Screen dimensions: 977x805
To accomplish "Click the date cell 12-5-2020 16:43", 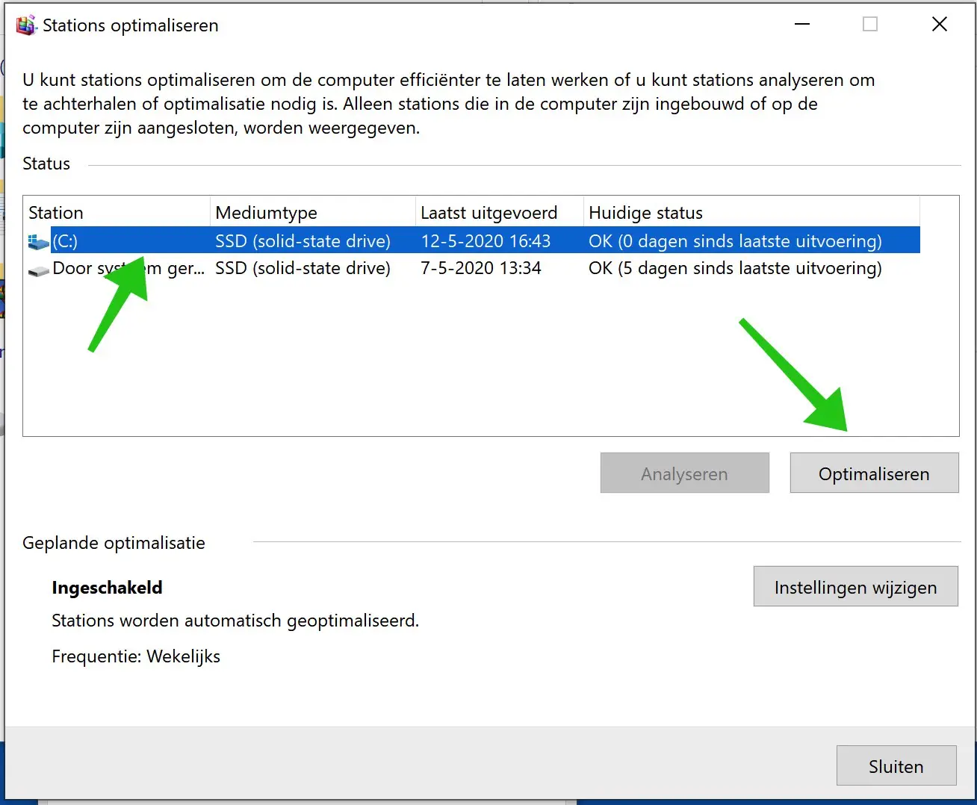I will 486,240.
